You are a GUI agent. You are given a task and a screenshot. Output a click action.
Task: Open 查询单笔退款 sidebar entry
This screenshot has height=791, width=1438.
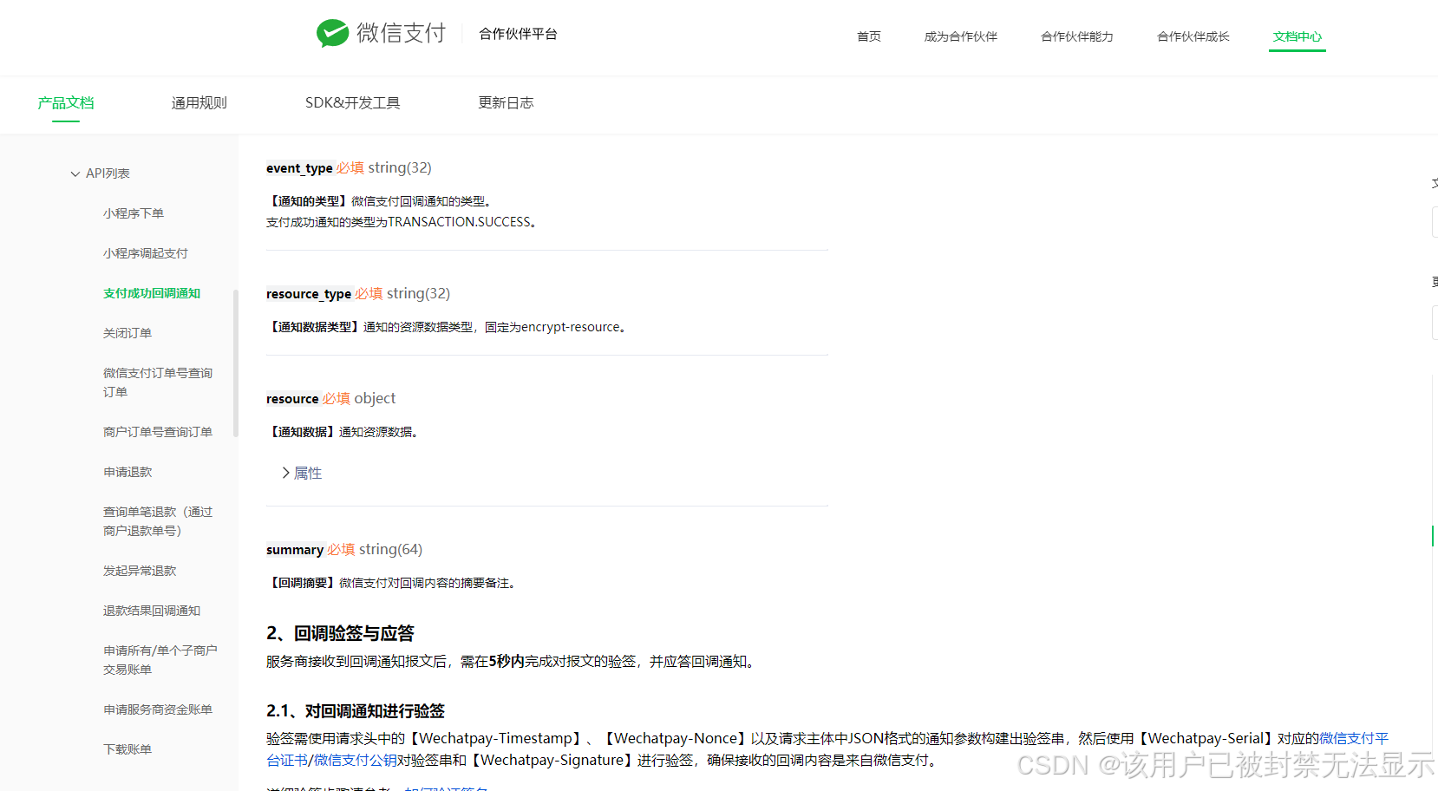click(x=157, y=521)
